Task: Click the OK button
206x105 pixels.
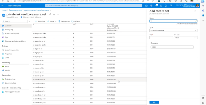Action: pyautogui.click(x=154, y=102)
